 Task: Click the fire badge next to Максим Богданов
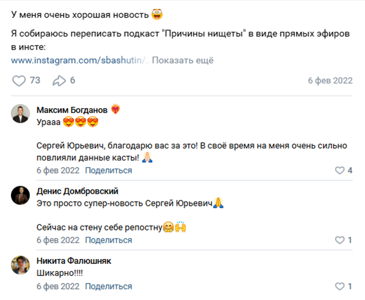click(115, 110)
